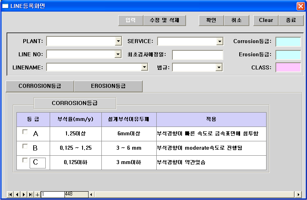Click the add new record plus icon

pos(37,194)
